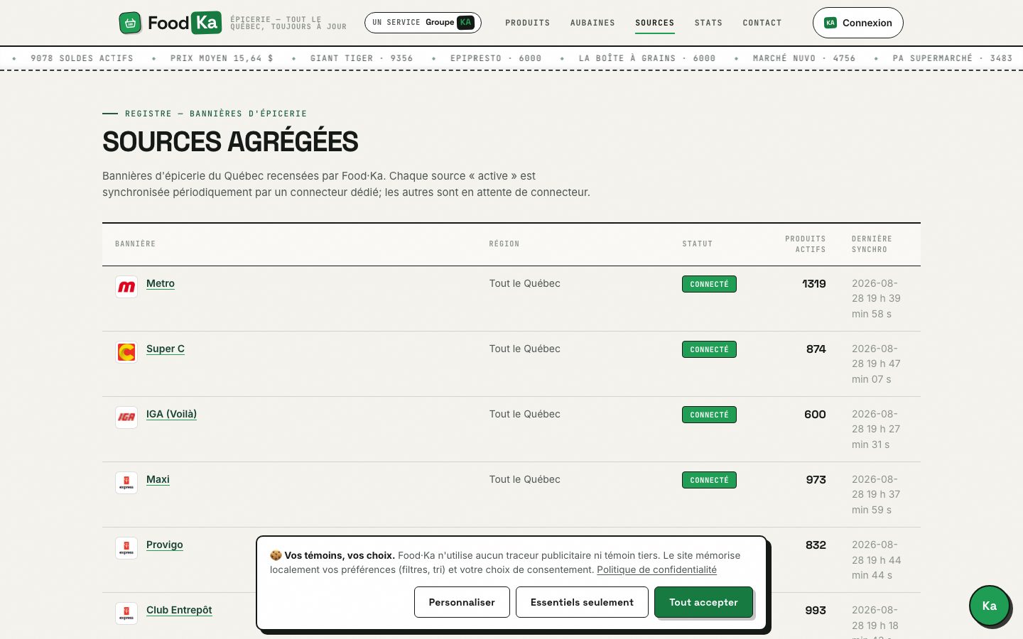Viewport: 1023px width, 639px height.
Task: Click the Statut column header
Action: click(698, 244)
